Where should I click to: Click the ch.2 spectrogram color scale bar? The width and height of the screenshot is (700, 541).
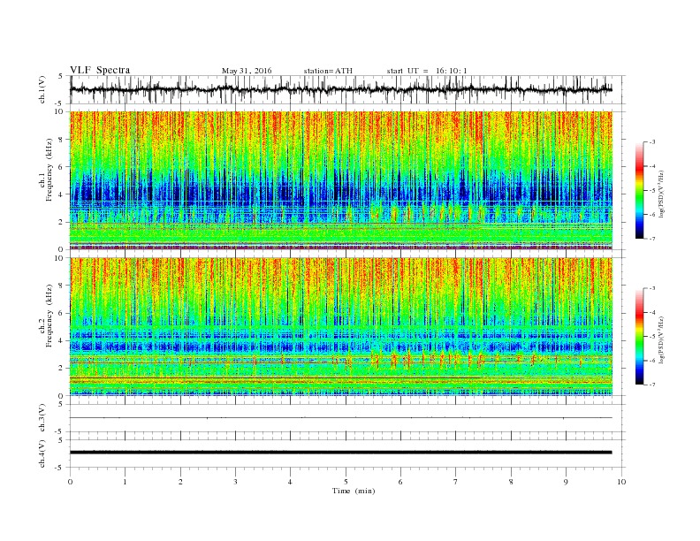[x=639, y=336]
